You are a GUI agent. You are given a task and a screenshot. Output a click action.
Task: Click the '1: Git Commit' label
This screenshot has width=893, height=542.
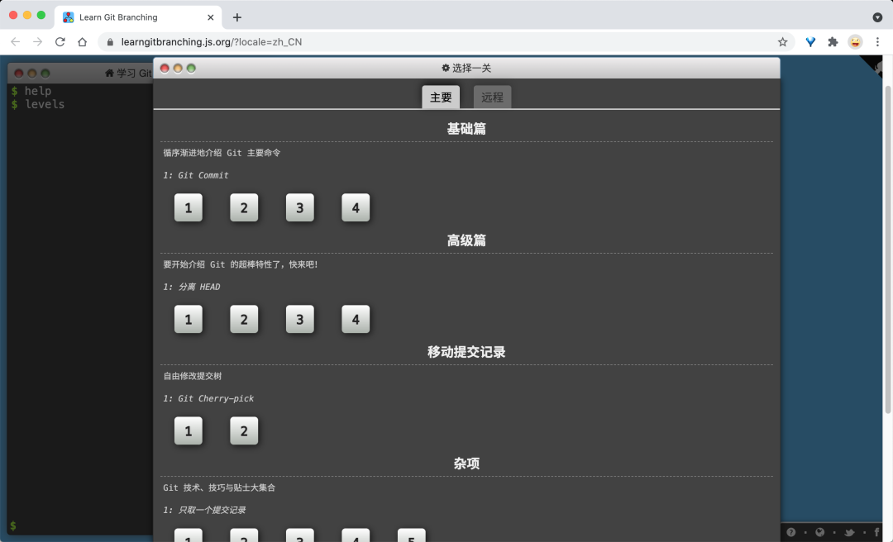point(196,175)
